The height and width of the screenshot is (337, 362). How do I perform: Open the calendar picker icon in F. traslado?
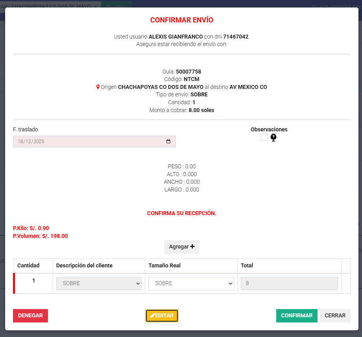click(168, 142)
